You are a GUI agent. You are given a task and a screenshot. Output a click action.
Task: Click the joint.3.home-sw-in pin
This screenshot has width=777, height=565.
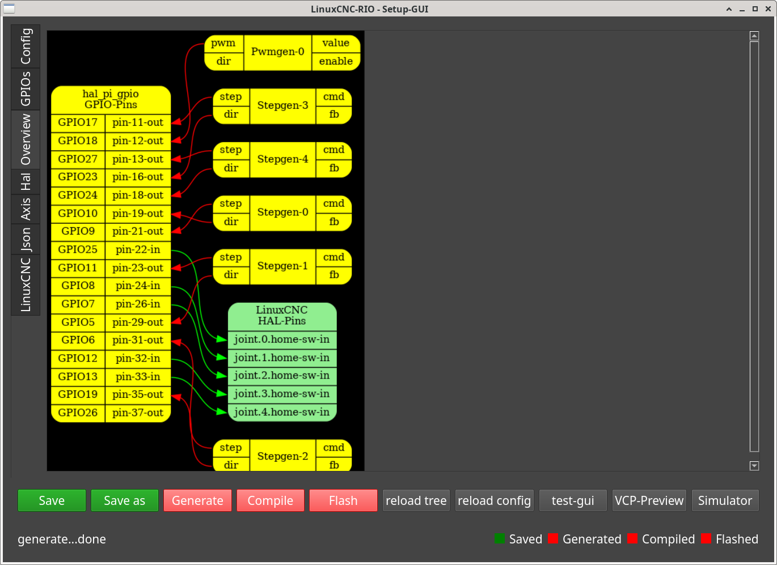click(x=282, y=394)
